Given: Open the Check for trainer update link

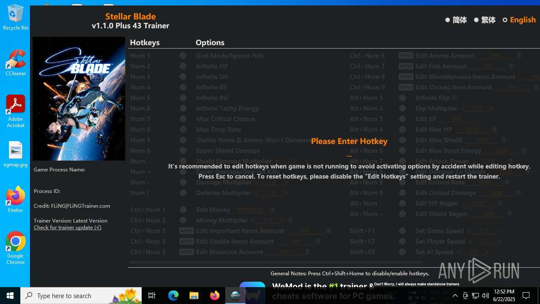Looking at the screenshot, I should click(67, 228).
